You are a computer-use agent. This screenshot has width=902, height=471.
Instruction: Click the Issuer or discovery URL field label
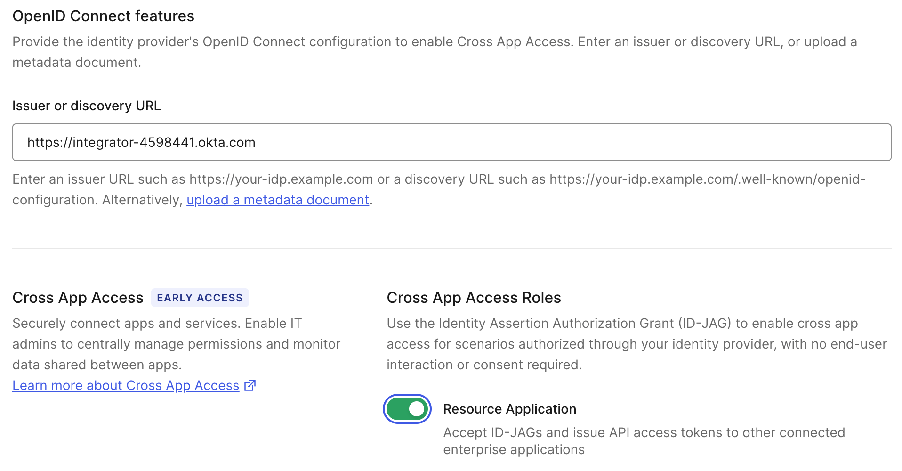87,106
